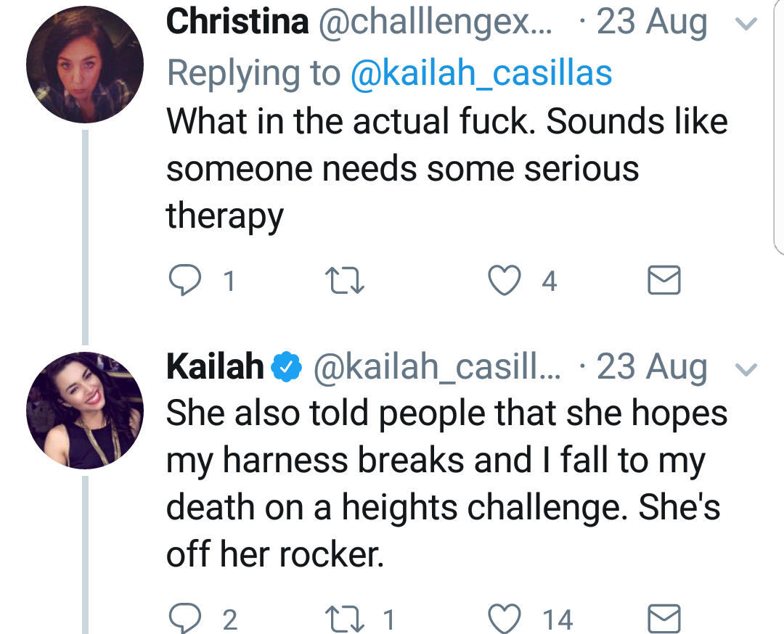Open the @kailah_casill handle
Viewport: 784px width, 634px height.
(x=438, y=368)
